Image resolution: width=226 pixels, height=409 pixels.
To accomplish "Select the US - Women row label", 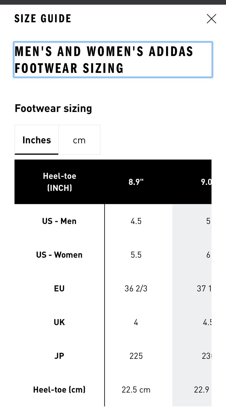I will pyautogui.click(x=59, y=255).
